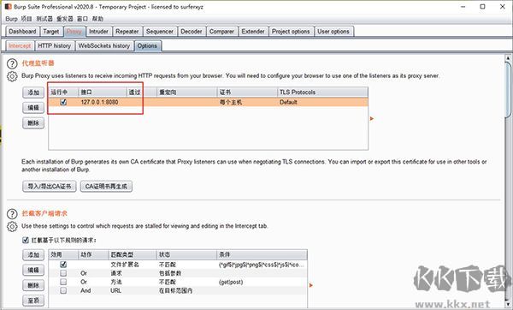Click the 匹配类型 column header

133,254
